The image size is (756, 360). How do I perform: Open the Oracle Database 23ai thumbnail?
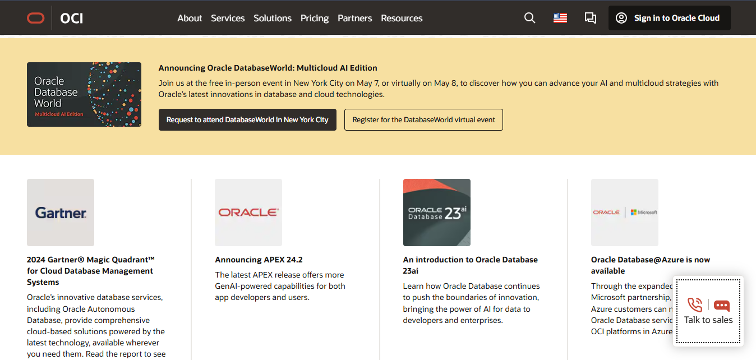point(437,213)
